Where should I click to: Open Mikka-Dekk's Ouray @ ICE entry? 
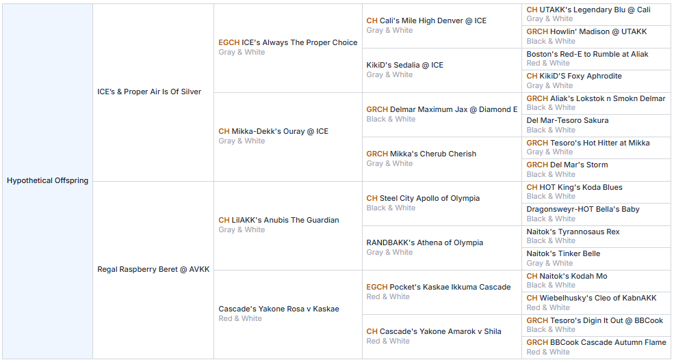pos(280,131)
